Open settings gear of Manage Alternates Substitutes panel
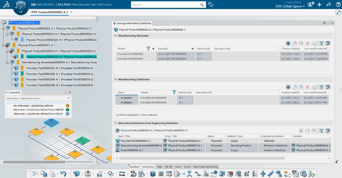 (324, 23)
